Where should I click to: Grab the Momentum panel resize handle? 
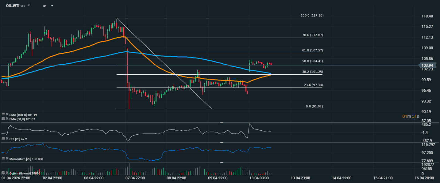pyautogui.click(x=222, y=143)
